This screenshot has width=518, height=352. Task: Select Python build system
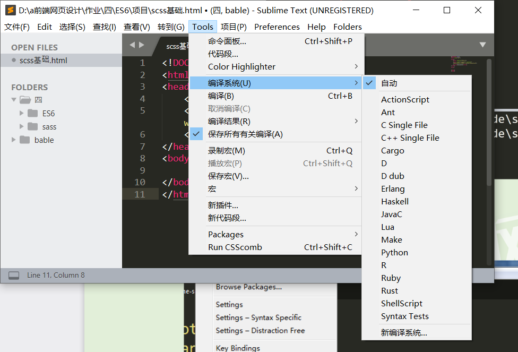(417, 253)
